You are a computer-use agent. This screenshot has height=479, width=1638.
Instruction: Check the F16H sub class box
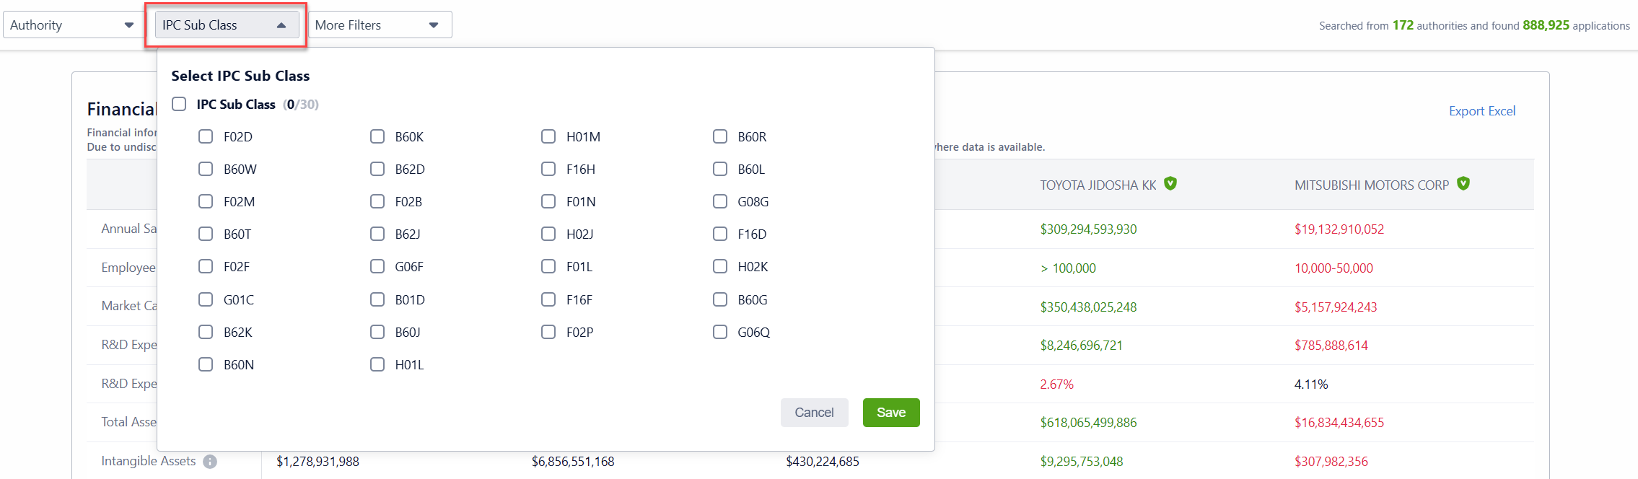[548, 169]
